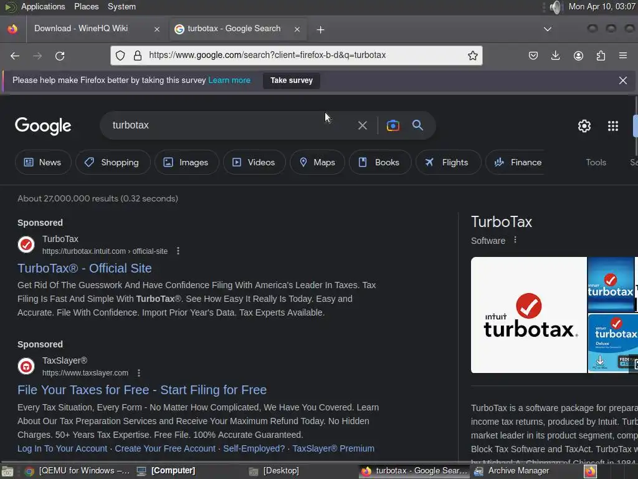
Task: Open the Pocket save icon
Action: (x=533, y=56)
